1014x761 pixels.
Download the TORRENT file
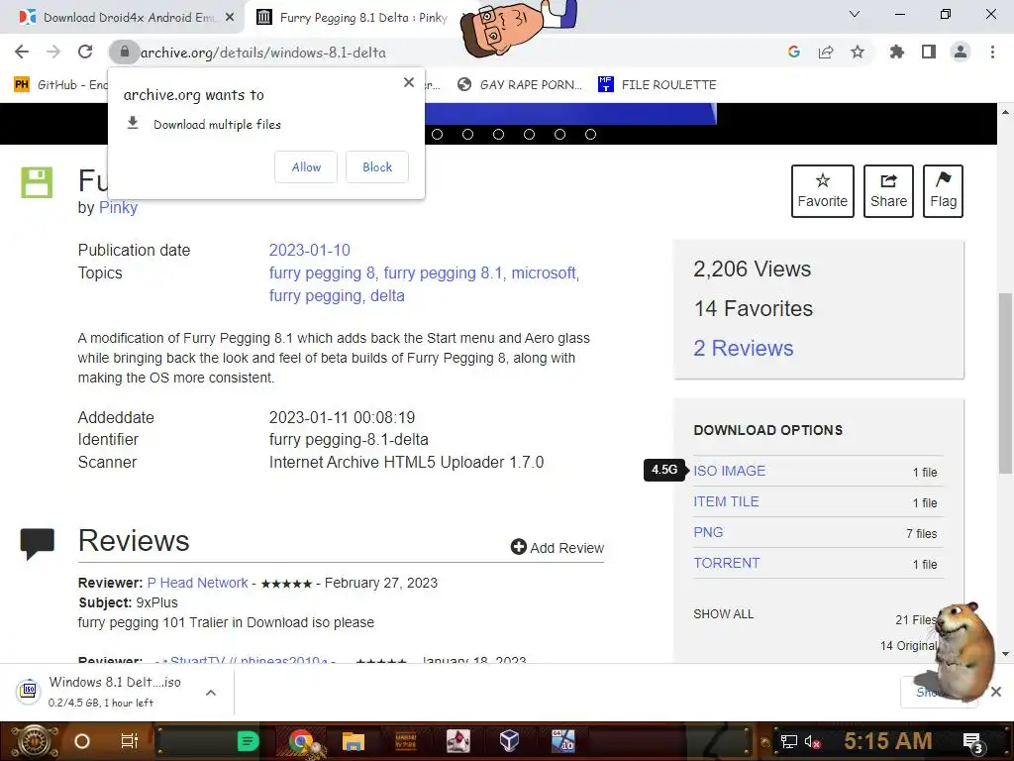(x=726, y=563)
